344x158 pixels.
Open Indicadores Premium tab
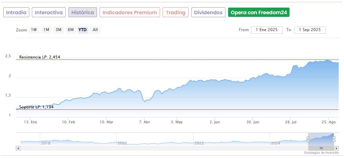point(129,13)
